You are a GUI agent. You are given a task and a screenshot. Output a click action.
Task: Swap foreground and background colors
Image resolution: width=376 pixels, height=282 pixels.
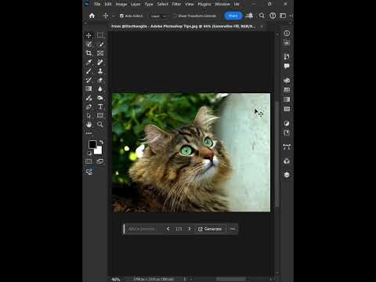(x=101, y=143)
